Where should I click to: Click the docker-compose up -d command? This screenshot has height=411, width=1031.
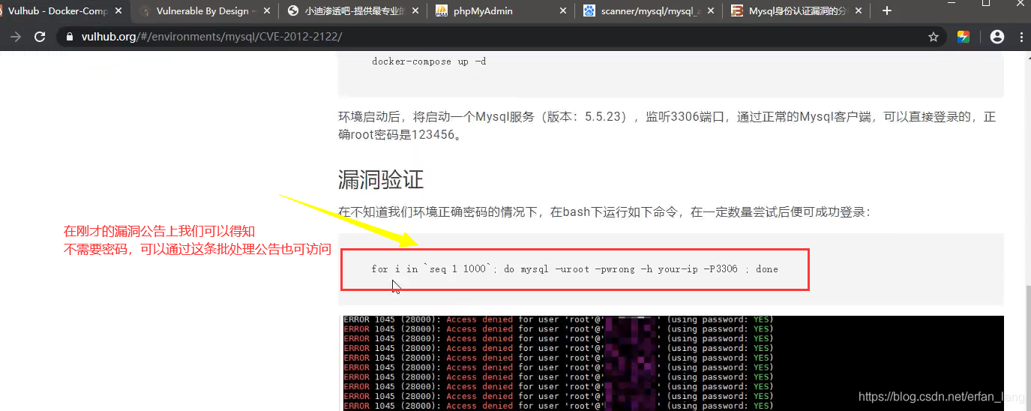coord(429,61)
